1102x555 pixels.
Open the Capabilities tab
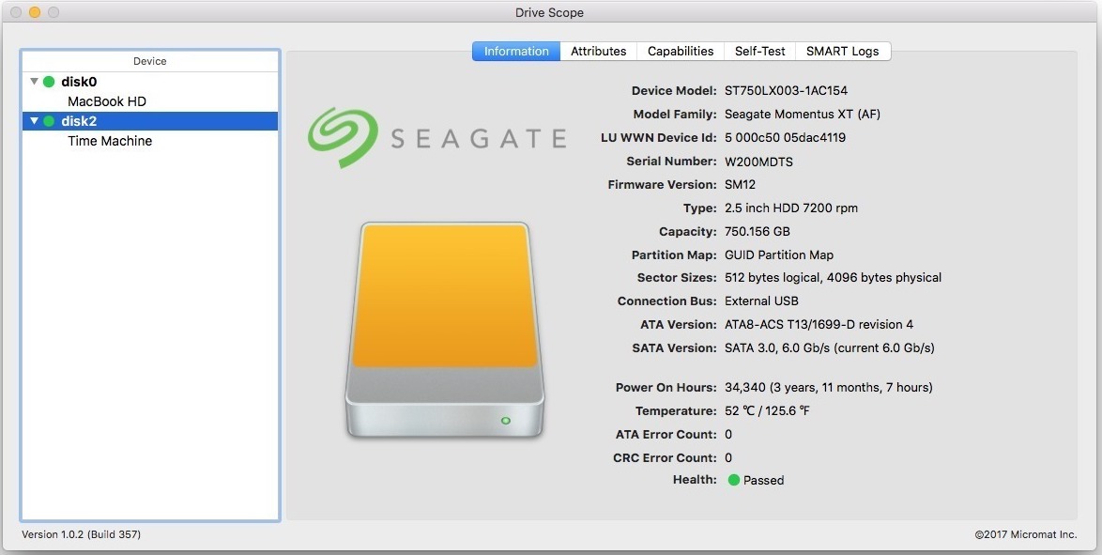click(x=681, y=52)
